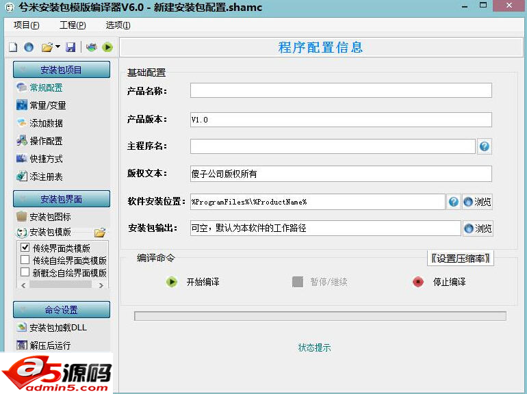
Task: Open the 工程(P) menu
Action: [x=73, y=25]
